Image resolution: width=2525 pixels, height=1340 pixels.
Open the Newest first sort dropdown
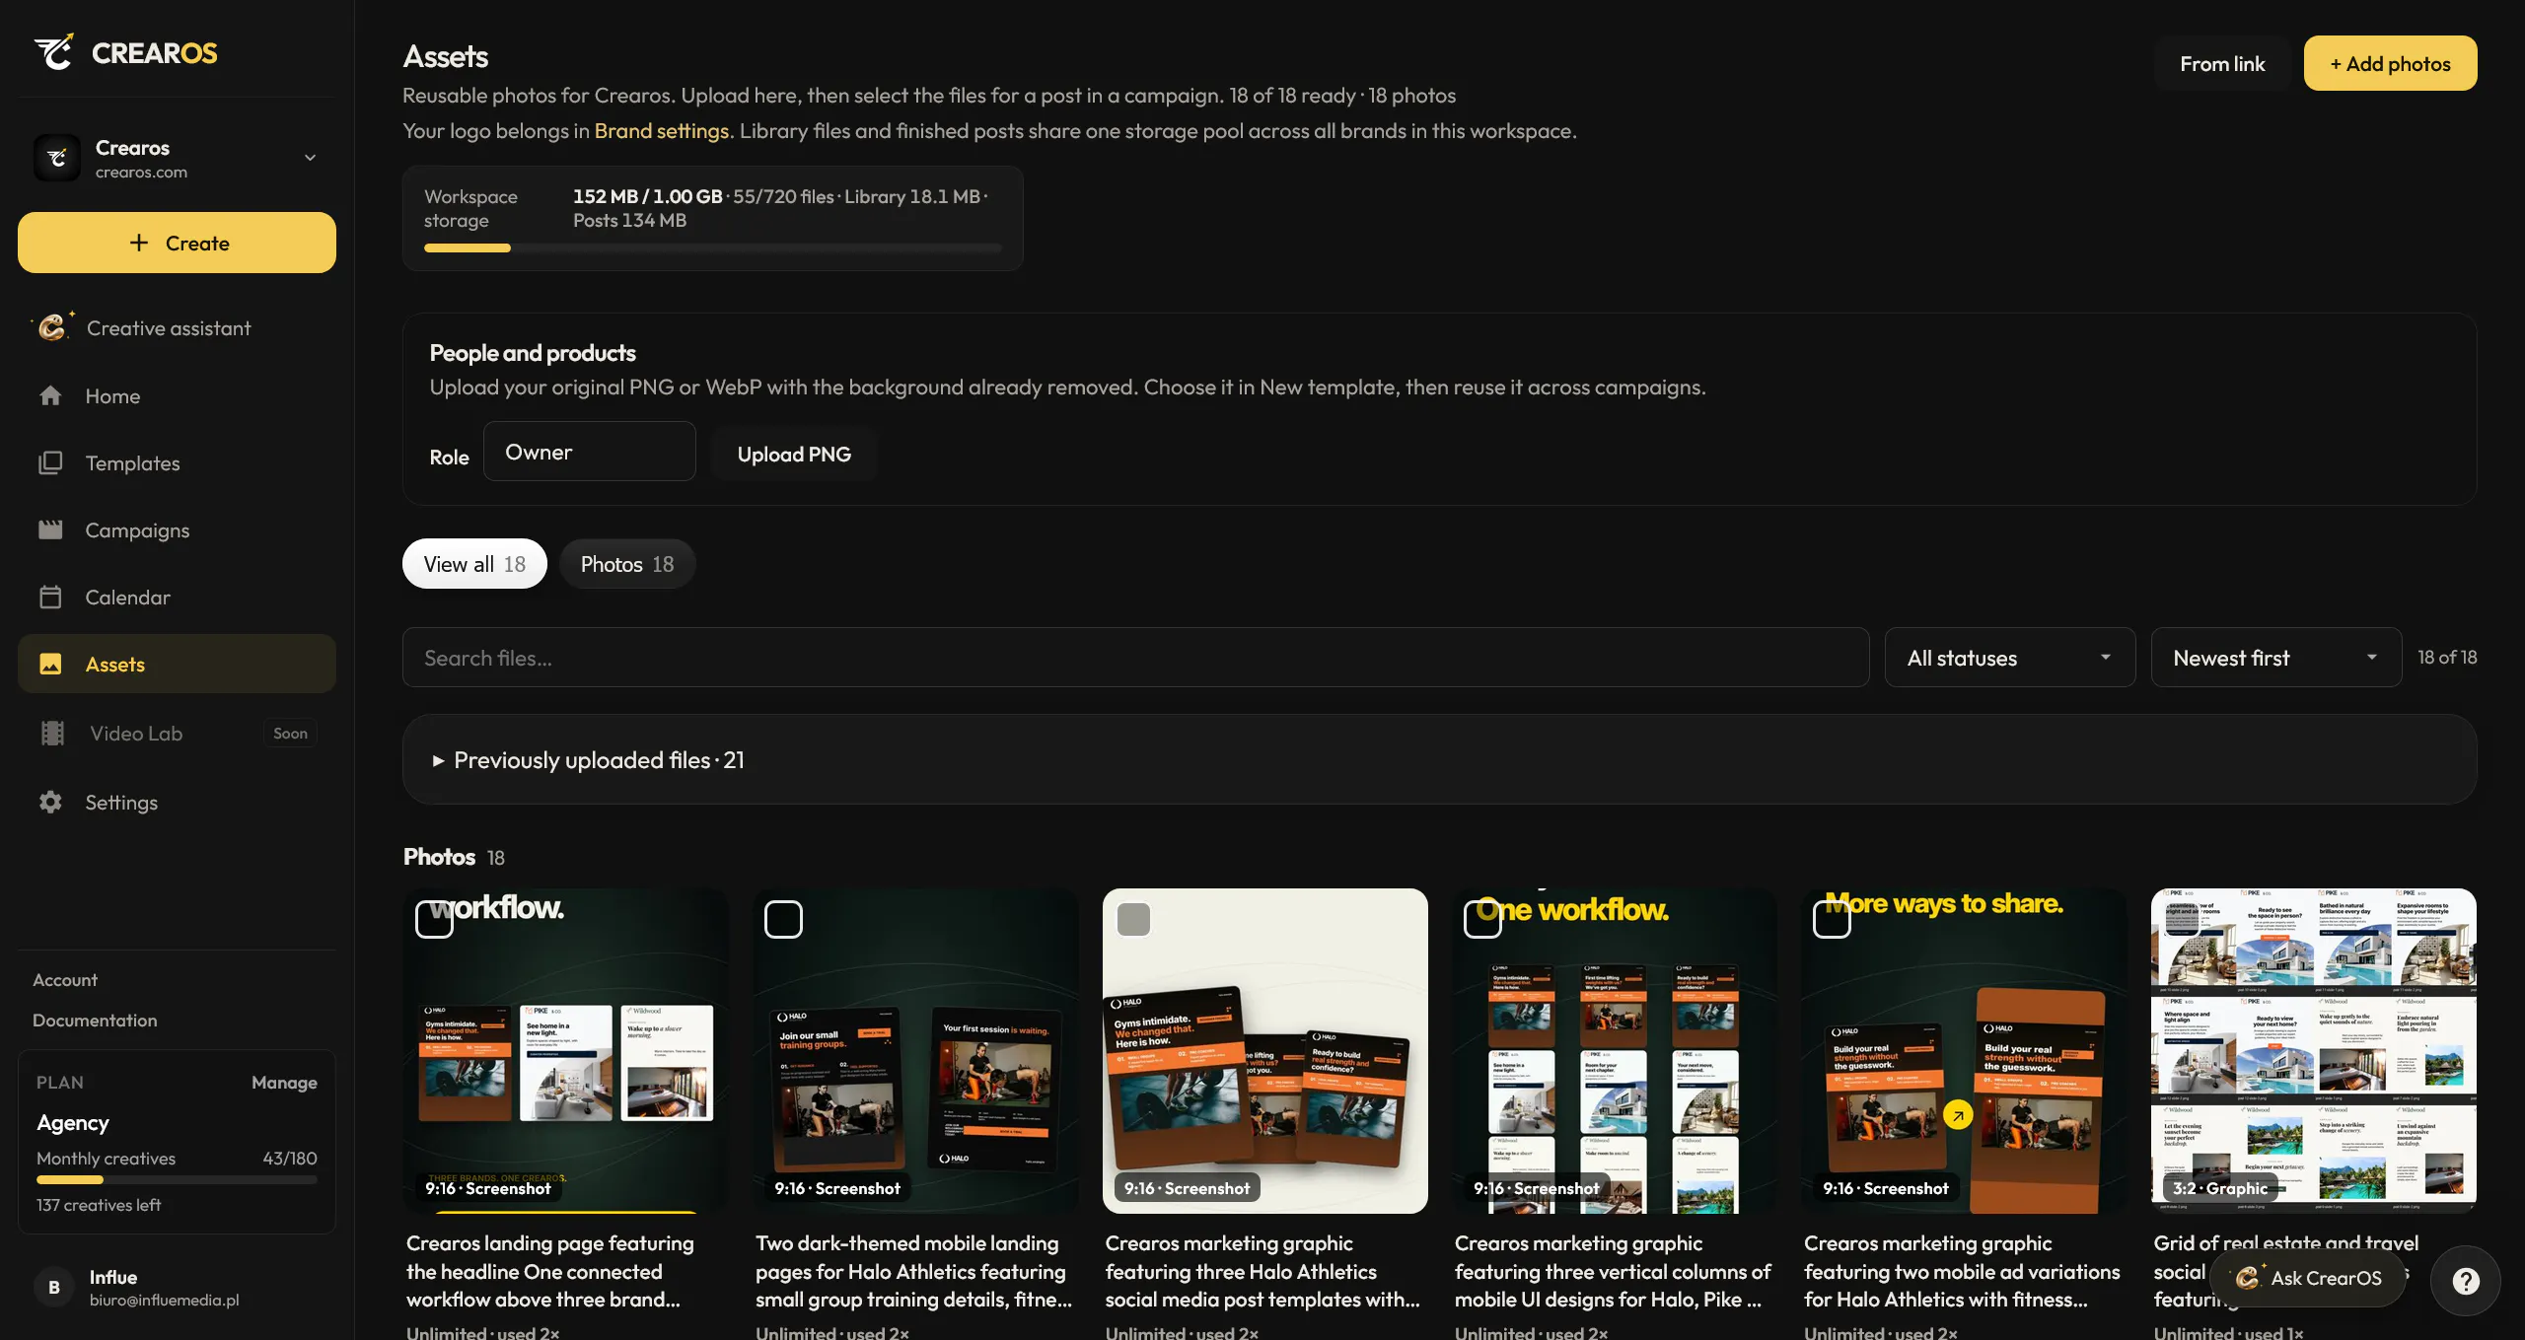click(x=2275, y=658)
